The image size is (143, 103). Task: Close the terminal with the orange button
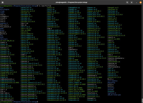[140, 2]
